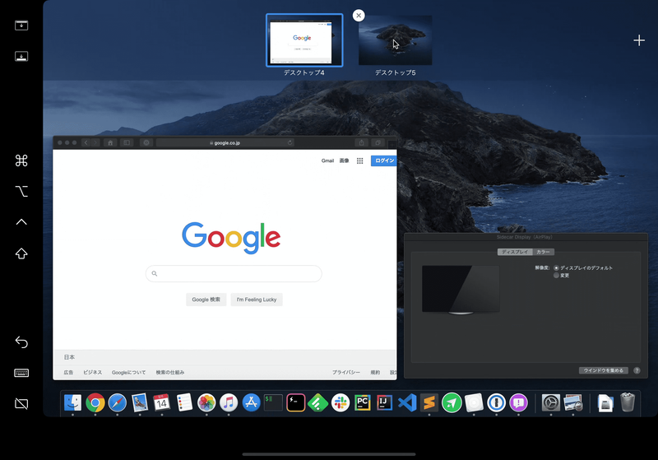Screen dimensions: 658x460
Task: Open the App Store from the Dock
Action: click(251, 403)
